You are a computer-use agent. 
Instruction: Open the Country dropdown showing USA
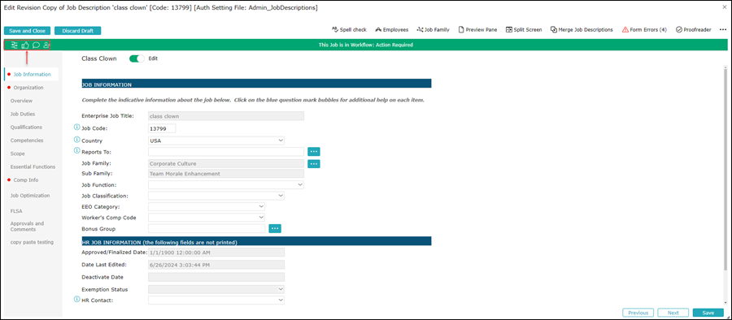[216, 141]
